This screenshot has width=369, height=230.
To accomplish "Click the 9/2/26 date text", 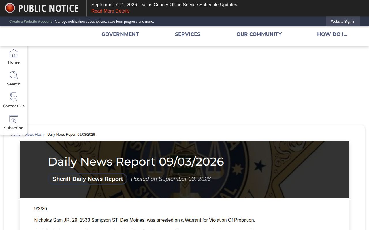I will (40, 209).
